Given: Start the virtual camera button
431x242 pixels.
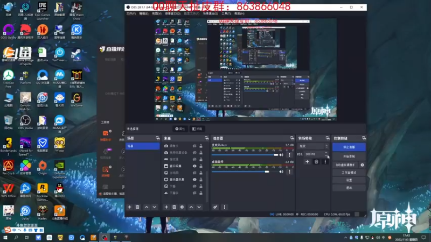Looking at the screenshot, I should point(345,165).
